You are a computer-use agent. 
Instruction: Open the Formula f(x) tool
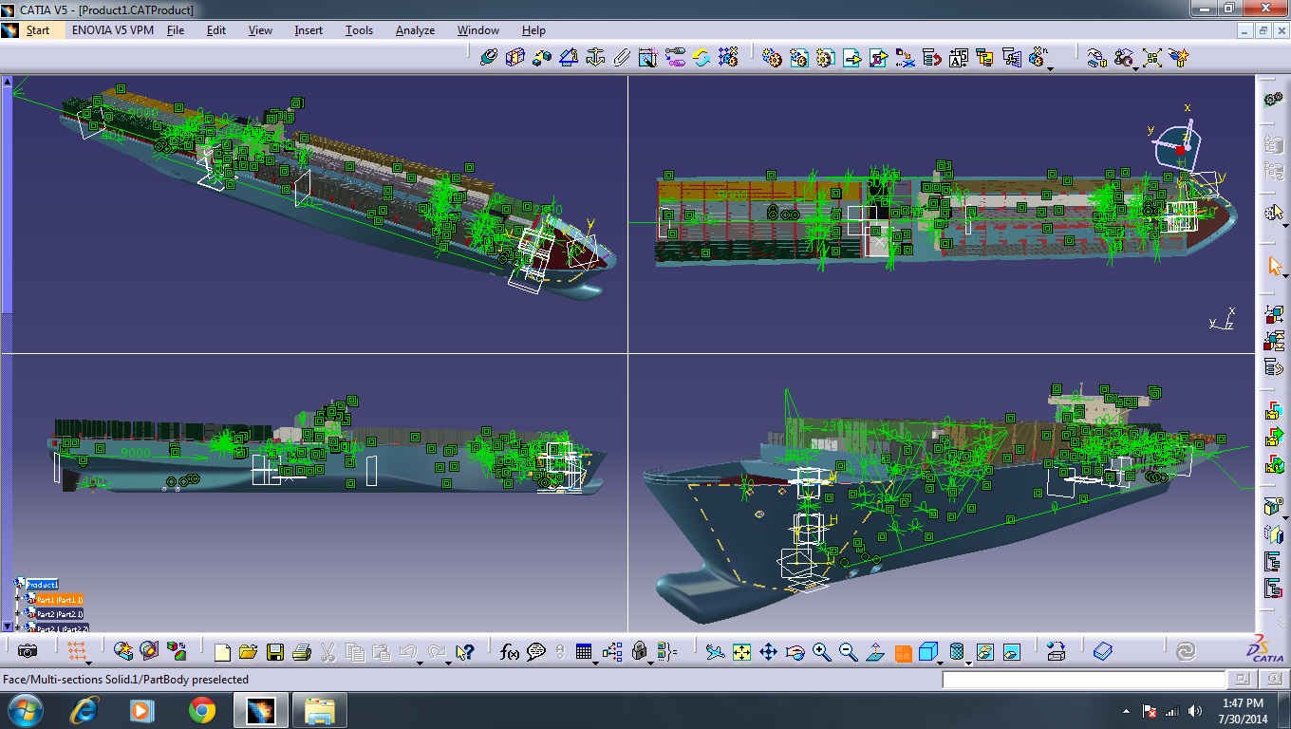click(x=510, y=652)
